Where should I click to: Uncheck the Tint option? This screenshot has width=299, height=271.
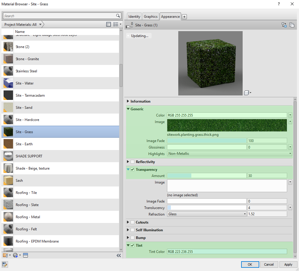[x=132, y=245]
